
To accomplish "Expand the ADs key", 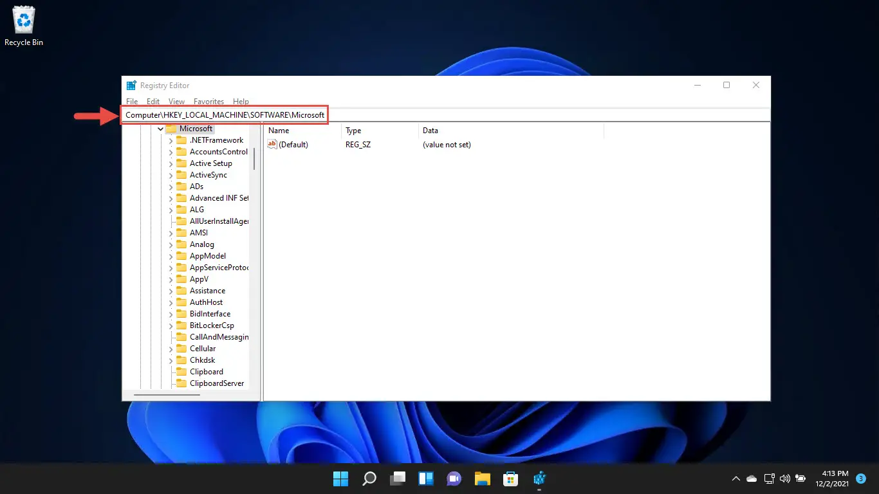I will [171, 187].
